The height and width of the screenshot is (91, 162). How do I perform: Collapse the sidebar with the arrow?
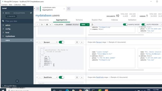(x=34, y=8)
